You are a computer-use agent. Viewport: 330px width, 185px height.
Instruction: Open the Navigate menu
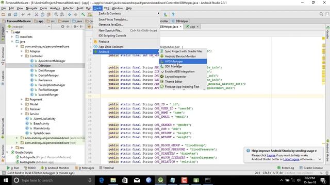coord(31,8)
